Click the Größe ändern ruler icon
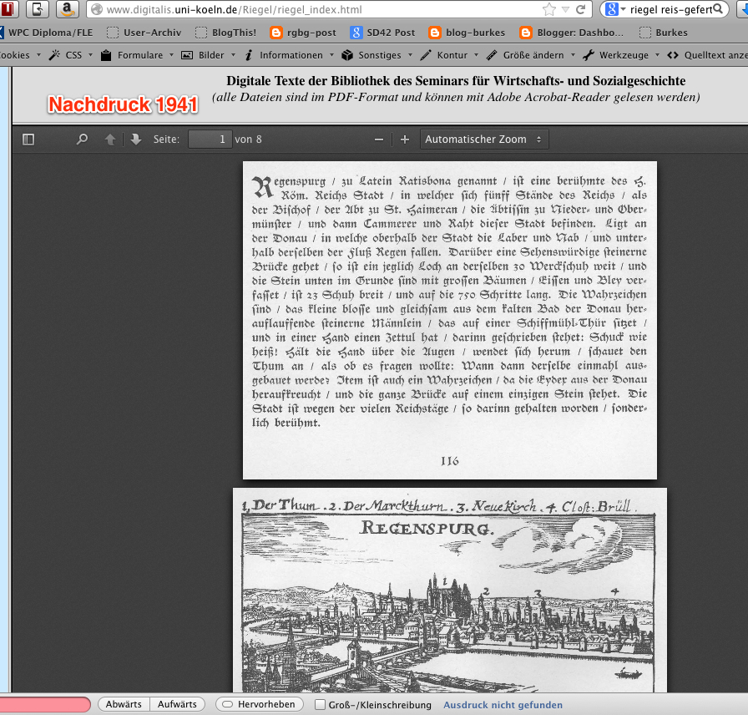Screen dimensions: 748x715 click(x=492, y=55)
